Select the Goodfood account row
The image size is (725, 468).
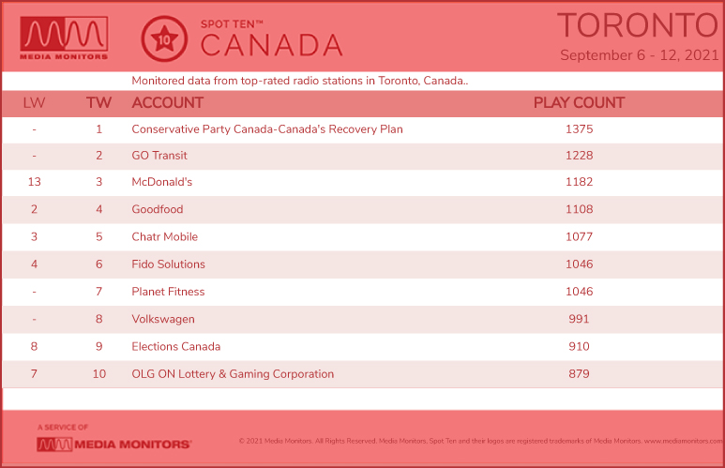point(362,209)
